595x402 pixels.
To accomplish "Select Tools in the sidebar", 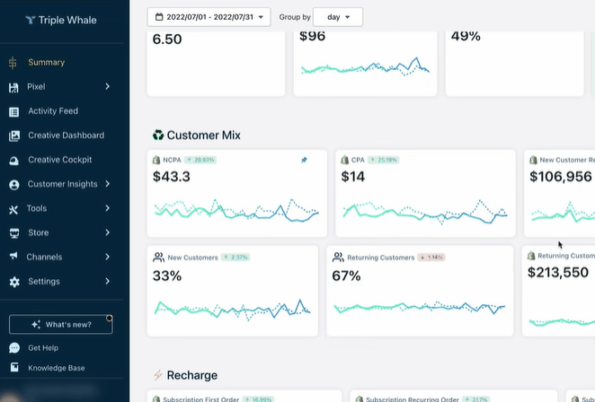I will click(37, 208).
